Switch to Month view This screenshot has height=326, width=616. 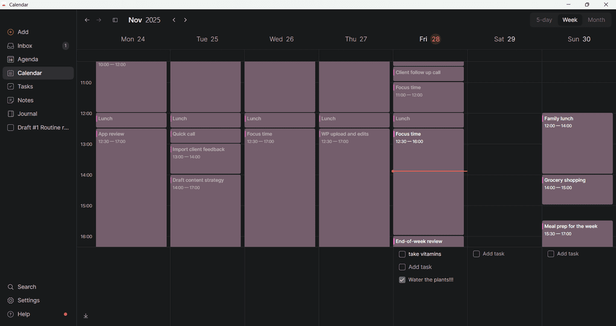(596, 20)
